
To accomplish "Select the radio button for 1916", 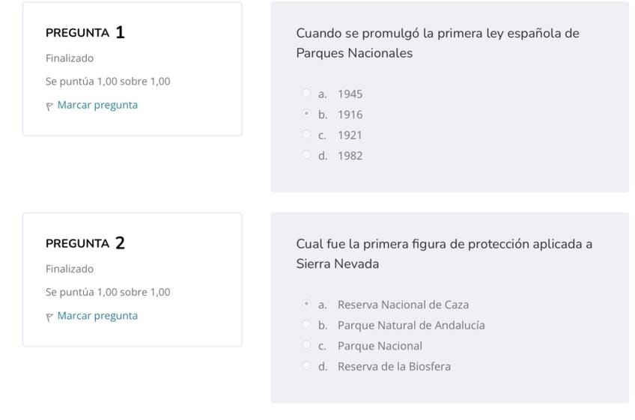I will [x=306, y=114].
